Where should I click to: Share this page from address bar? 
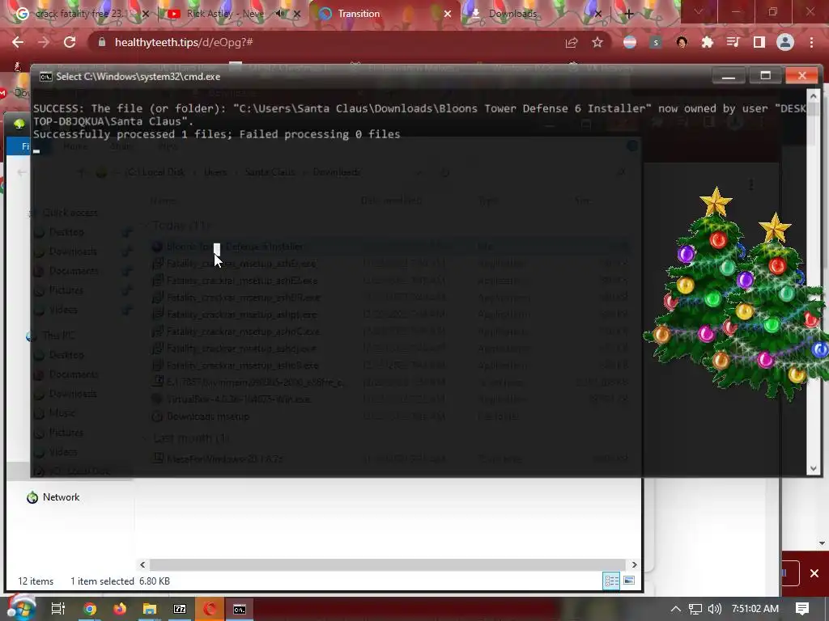(572, 42)
